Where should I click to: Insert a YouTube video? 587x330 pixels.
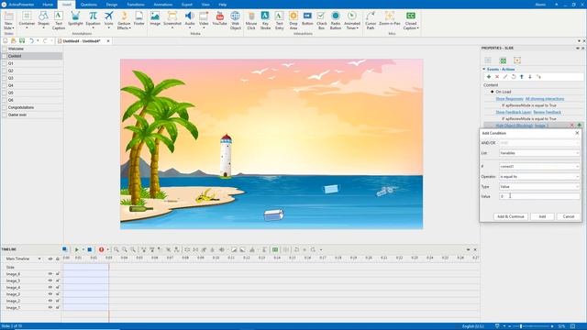point(219,18)
